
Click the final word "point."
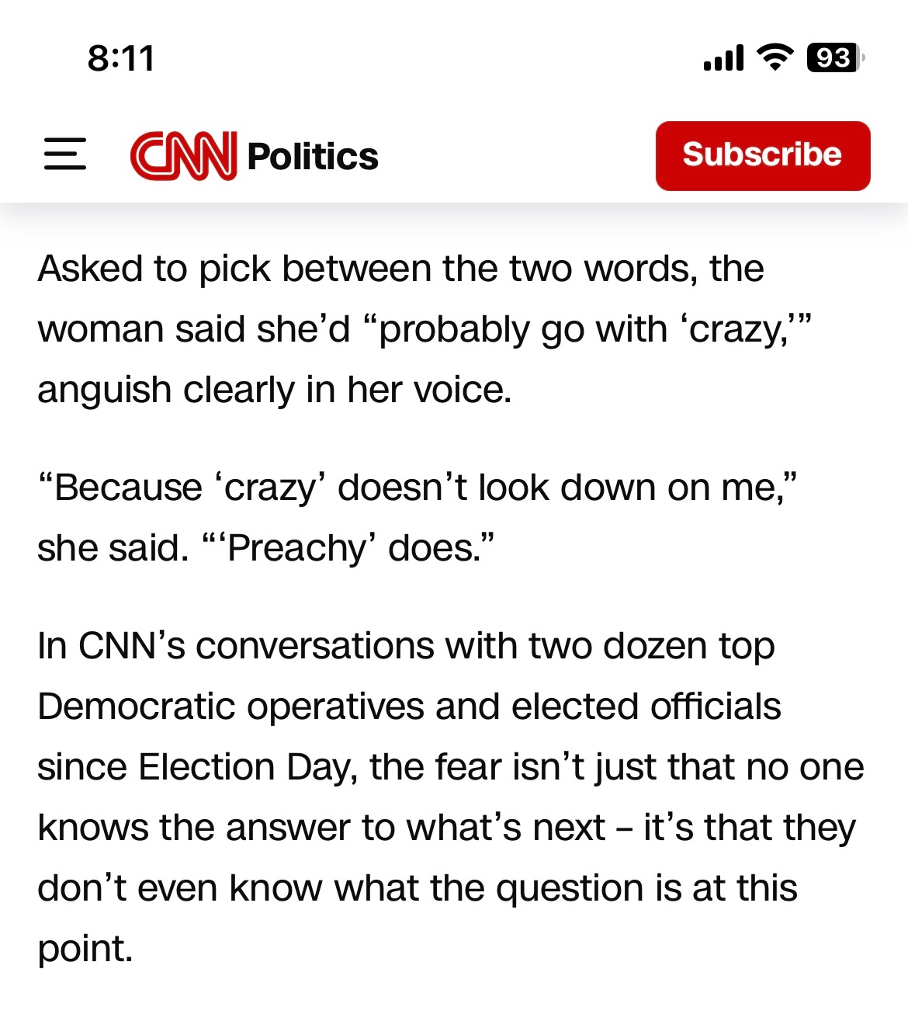coord(85,949)
